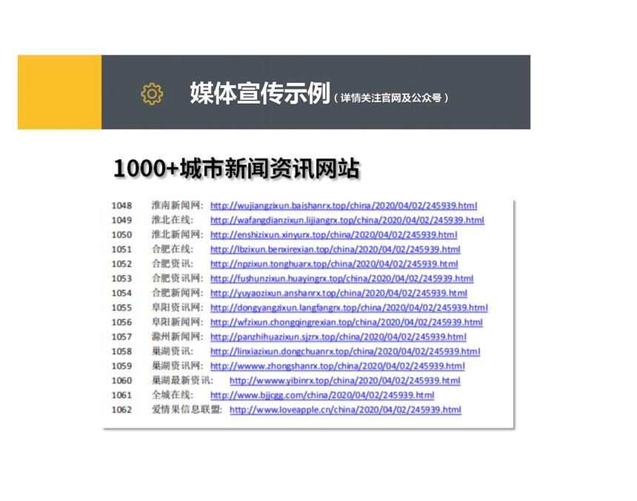Click the gear icon in the header banner
The height and width of the screenshot is (501, 637).
click(x=152, y=94)
